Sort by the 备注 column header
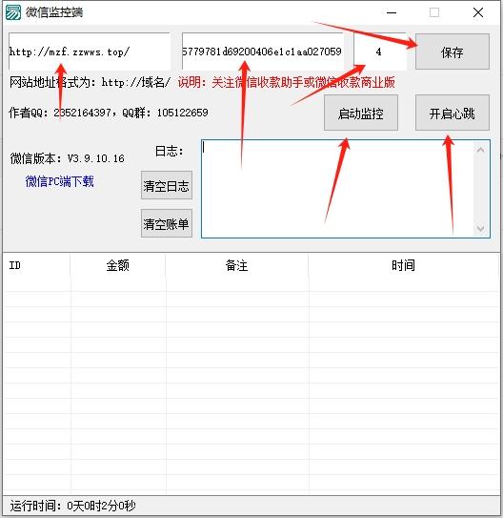The image size is (503, 518). (x=237, y=265)
